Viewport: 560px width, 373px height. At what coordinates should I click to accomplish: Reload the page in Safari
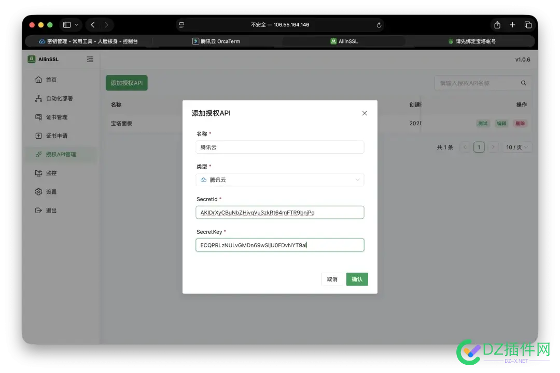[x=379, y=25]
